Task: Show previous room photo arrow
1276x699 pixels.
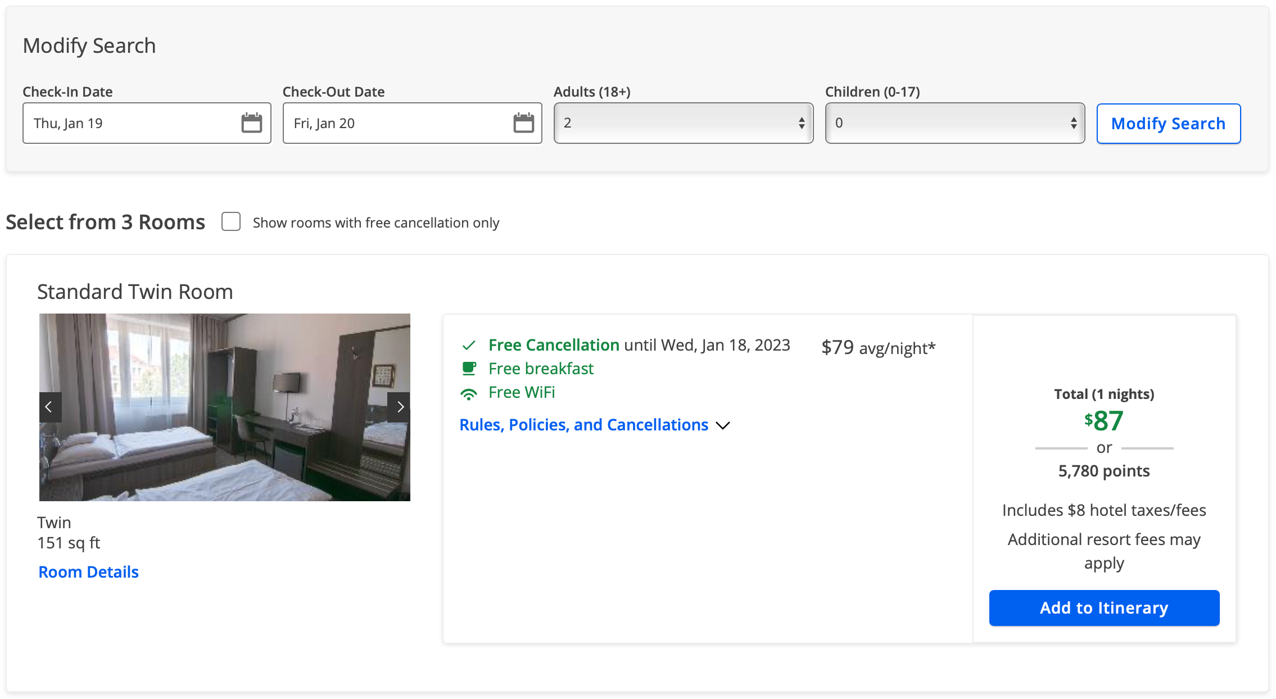Action: (50, 407)
